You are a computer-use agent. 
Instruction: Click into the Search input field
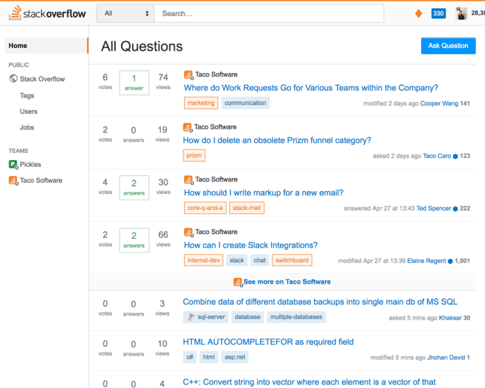(269, 13)
